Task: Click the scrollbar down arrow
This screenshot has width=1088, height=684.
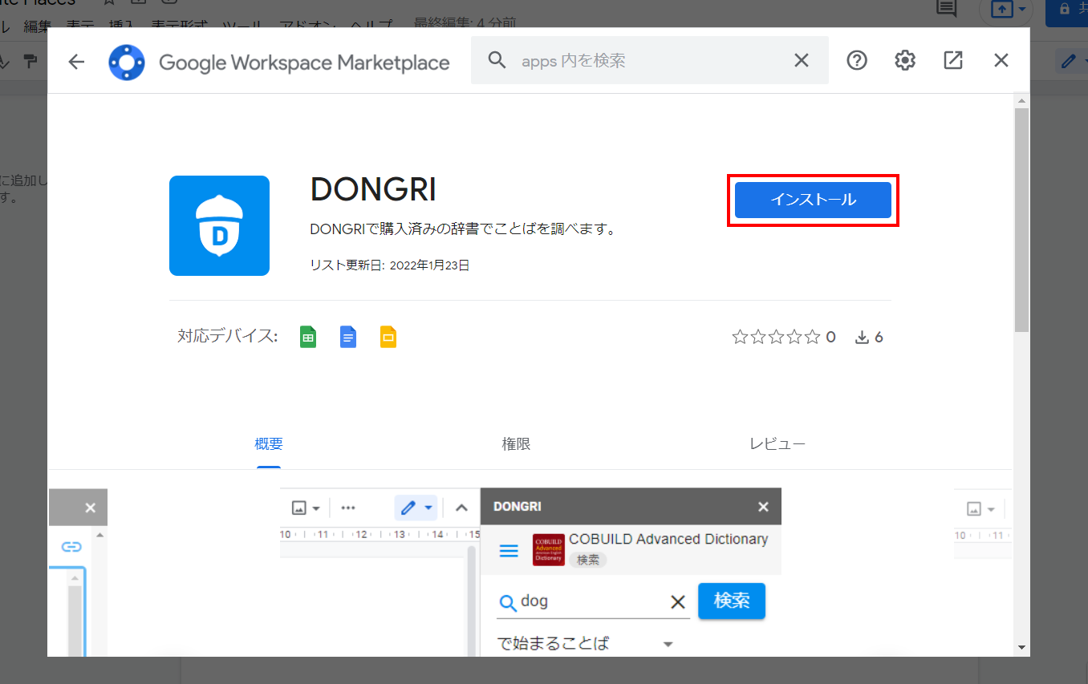Action: click(x=1021, y=647)
